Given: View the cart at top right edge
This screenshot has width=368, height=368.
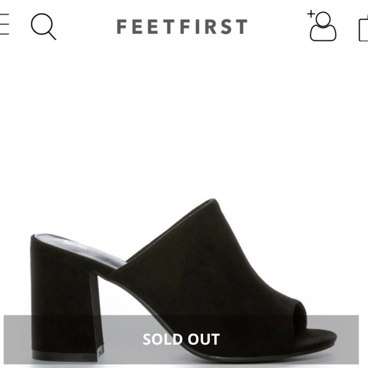Looking at the screenshot, I should (x=364, y=29).
